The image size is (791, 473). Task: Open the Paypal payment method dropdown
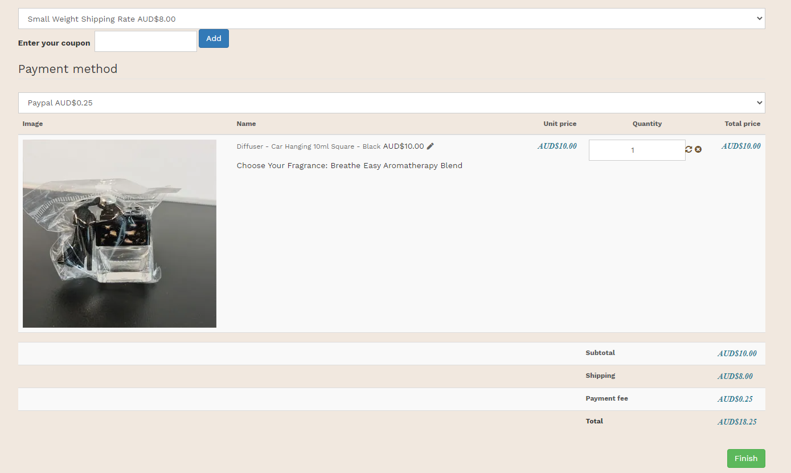(x=392, y=103)
